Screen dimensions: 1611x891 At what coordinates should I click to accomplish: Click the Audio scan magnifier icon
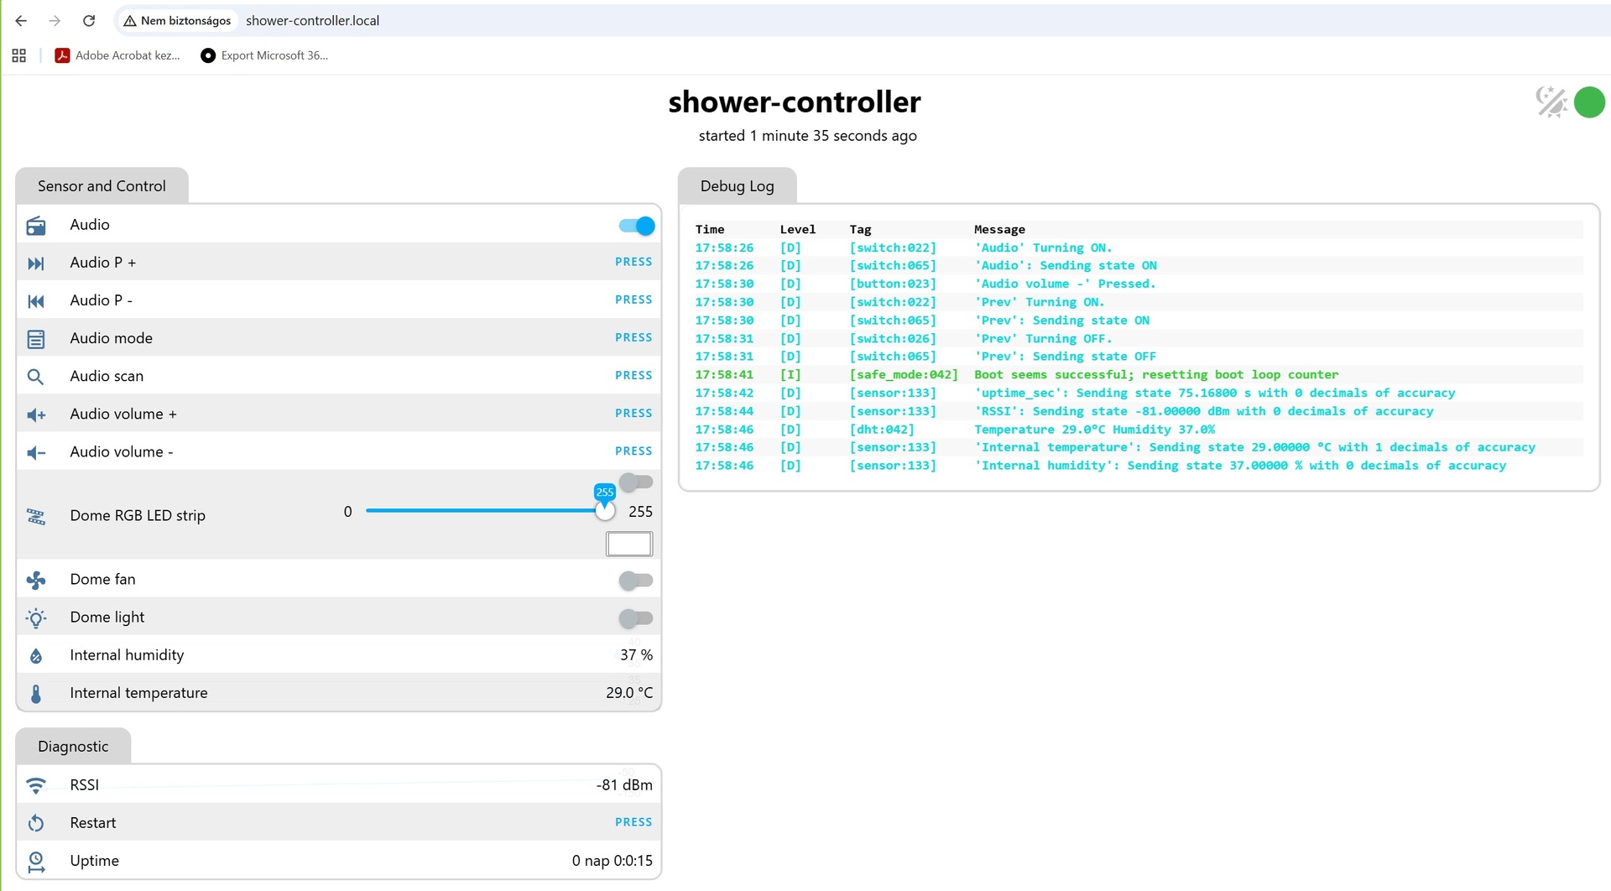pyautogui.click(x=36, y=377)
